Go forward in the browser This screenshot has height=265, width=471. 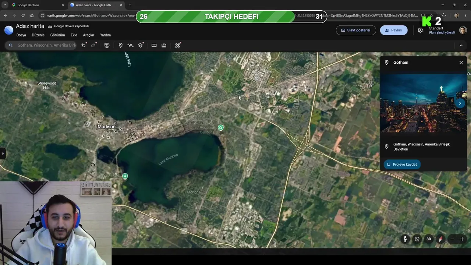tap(14, 15)
